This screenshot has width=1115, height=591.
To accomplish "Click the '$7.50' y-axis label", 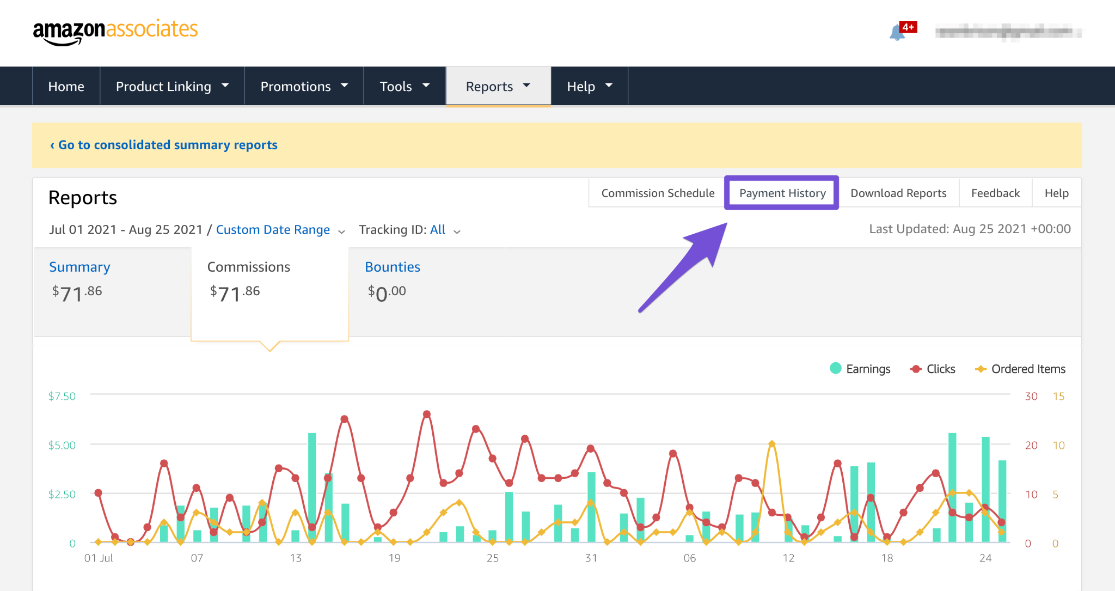I will click(x=62, y=396).
